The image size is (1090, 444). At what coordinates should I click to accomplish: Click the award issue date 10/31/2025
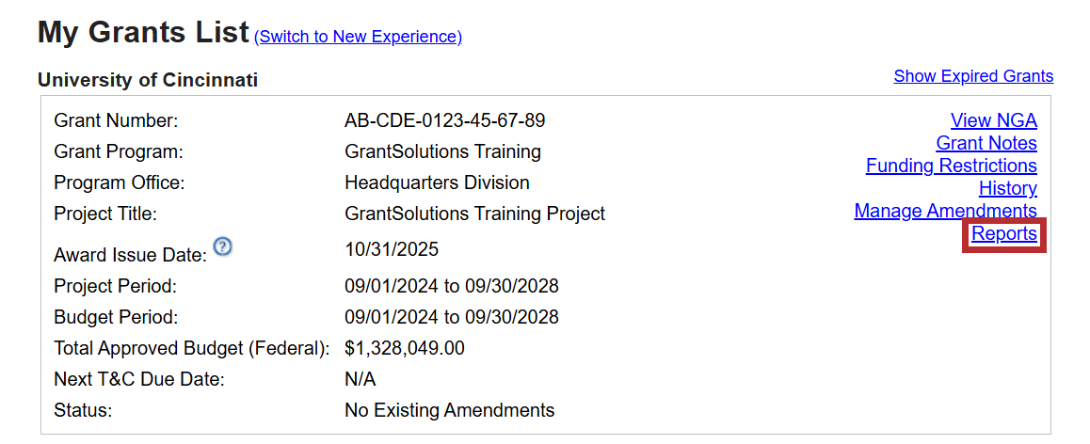click(x=392, y=249)
